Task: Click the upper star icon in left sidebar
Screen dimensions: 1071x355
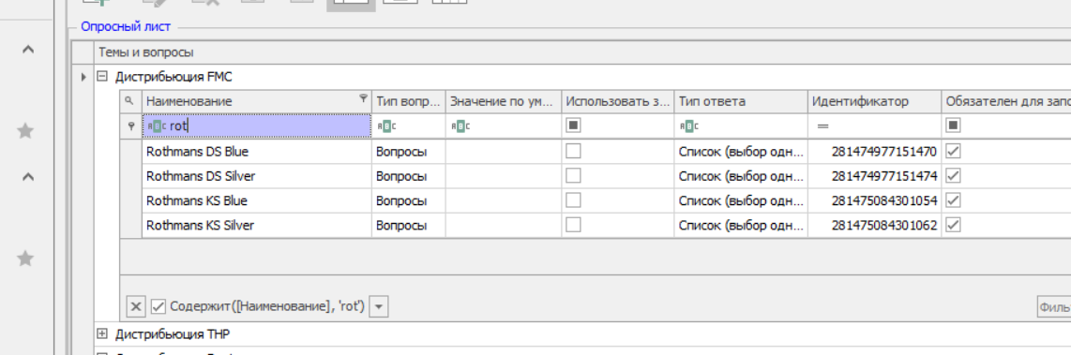Action: click(x=25, y=131)
